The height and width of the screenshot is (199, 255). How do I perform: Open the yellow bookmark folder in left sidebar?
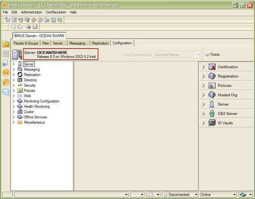pyautogui.click(x=6, y=43)
